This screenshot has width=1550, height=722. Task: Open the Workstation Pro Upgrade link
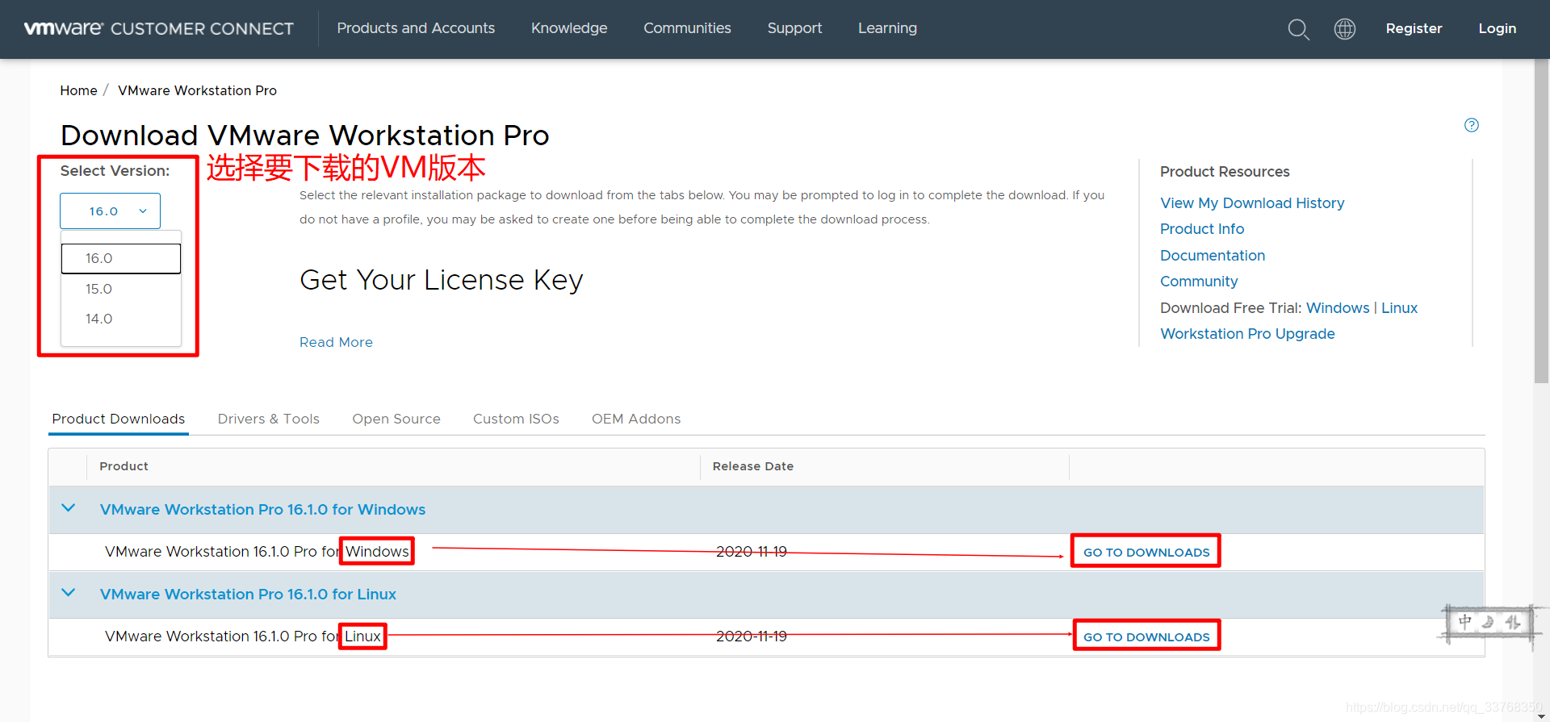pyautogui.click(x=1247, y=334)
